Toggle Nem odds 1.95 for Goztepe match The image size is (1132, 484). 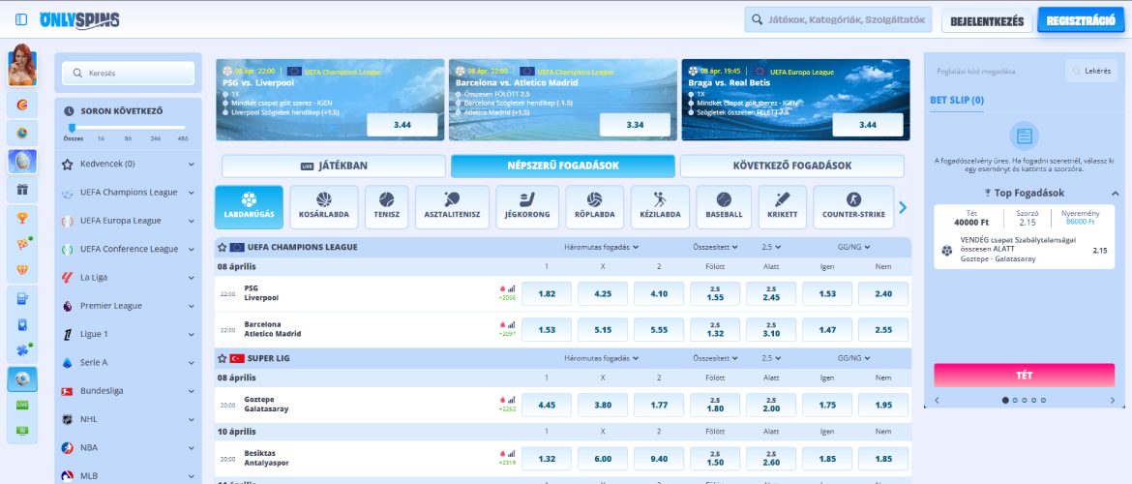pyautogui.click(x=883, y=406)
